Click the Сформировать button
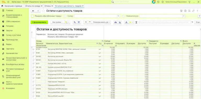Viewport: 201px width, 99px height. (39, 22)
